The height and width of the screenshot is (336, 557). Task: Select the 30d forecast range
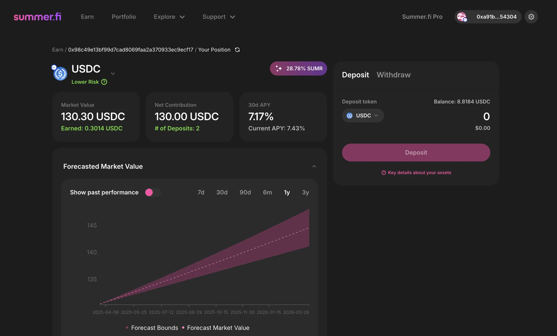(x=222, y=192)
